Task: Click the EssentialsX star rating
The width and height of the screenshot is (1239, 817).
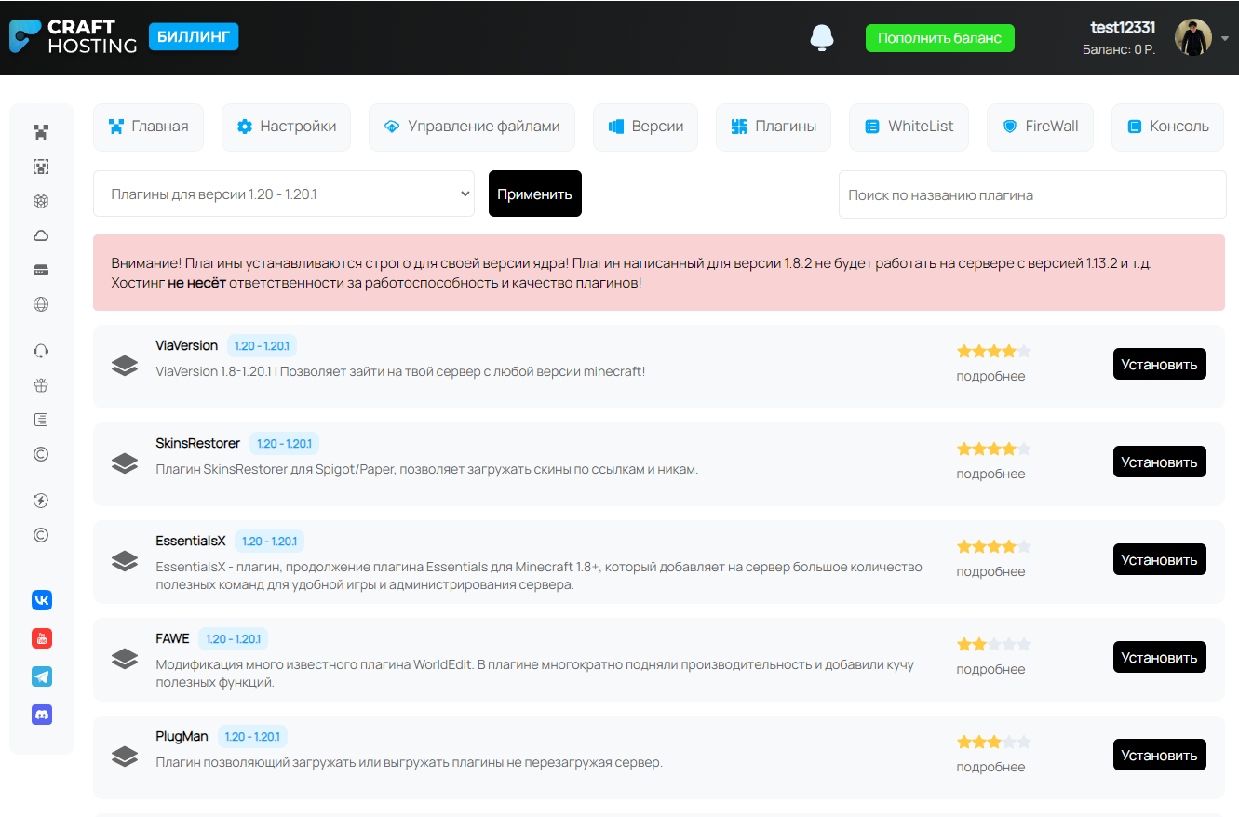Action: 994,546
